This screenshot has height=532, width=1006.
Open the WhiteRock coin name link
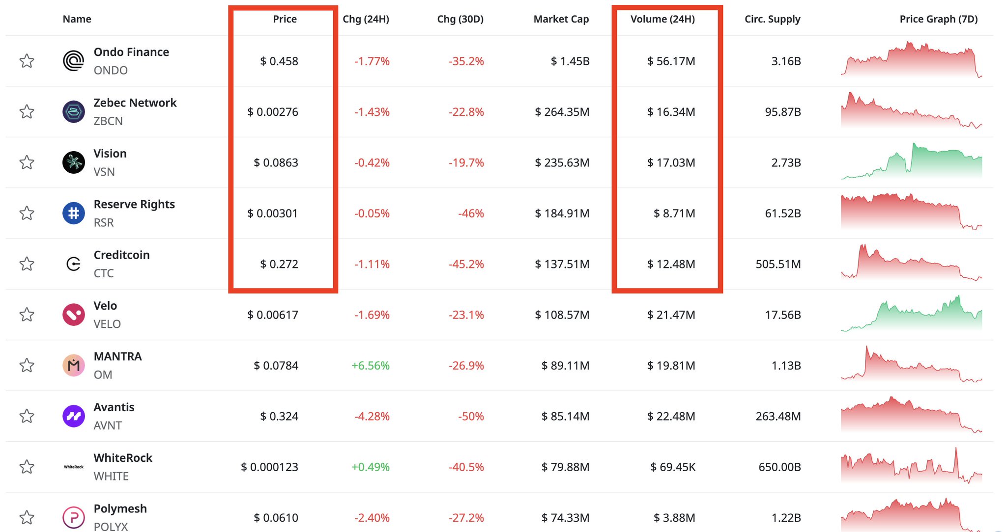(123, 458)
